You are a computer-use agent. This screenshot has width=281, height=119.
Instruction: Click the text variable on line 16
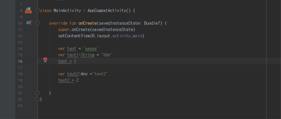(62, 61)
